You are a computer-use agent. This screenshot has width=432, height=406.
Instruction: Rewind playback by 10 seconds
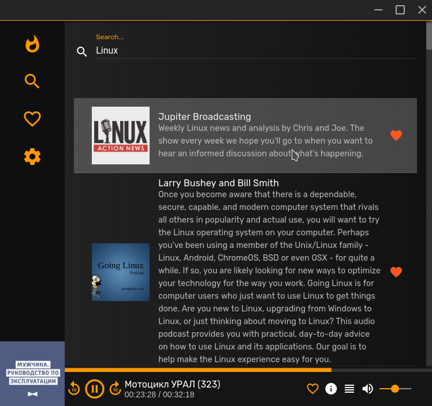pyautogui.click(x=74, y=388)
